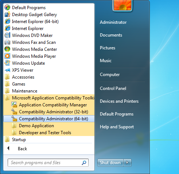Open Windows Media Player icon
The image size is (179, 174).
[7, 56]
